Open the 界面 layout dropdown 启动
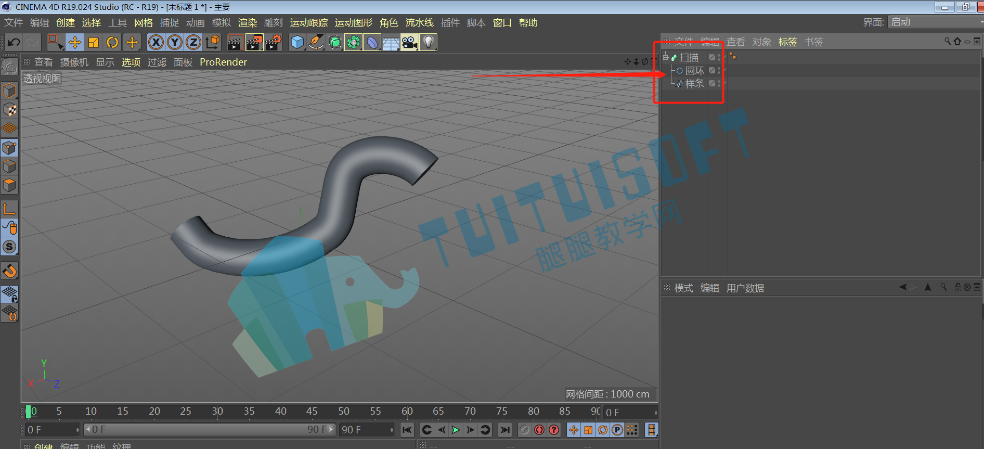This screenshot has height=449, width=984. 935,22
